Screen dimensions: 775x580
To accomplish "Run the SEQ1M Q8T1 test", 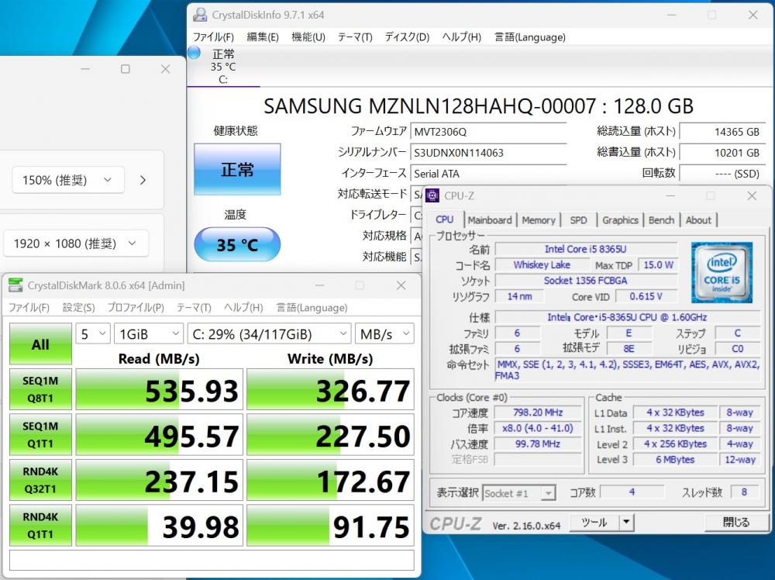I will click(40, 389).
